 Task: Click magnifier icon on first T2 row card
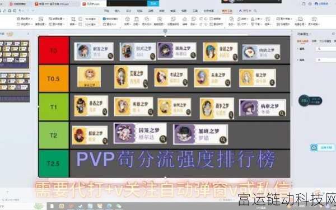tap(105, 141)
